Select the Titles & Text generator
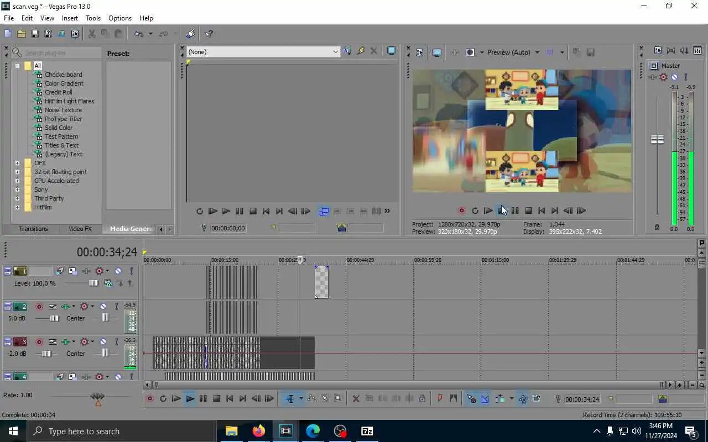 point(61,145)
